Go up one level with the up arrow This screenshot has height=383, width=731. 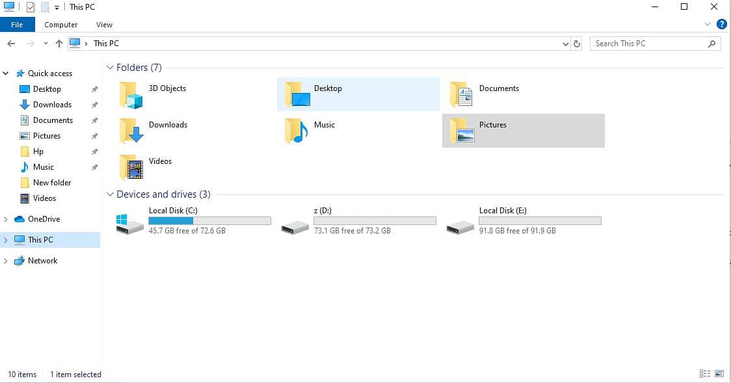[59, 44]
